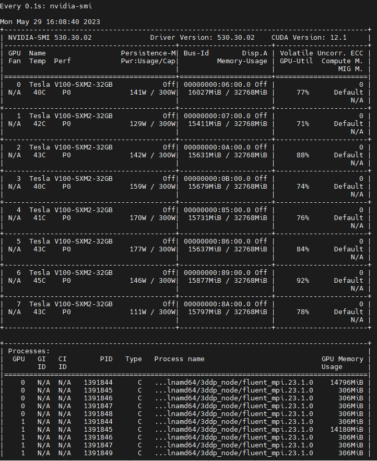Click bus id '00000000:85:00.0'

tap(217, 210)
